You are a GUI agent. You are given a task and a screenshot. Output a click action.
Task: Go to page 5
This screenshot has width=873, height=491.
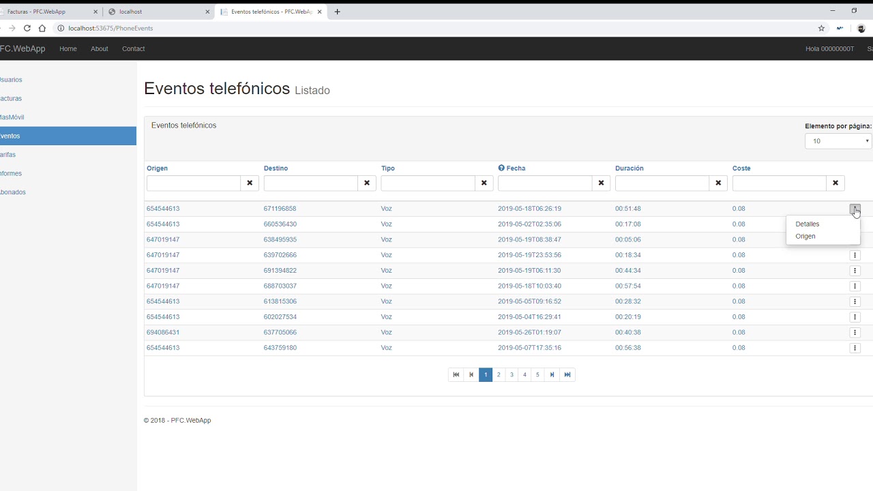537,374
